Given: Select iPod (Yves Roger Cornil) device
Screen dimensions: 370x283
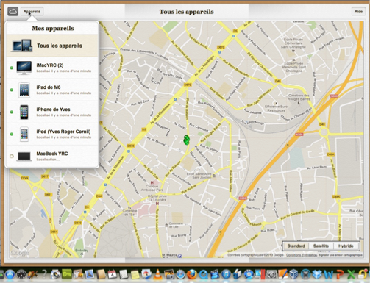Looking at the screenshot, I should pos(52,134).
